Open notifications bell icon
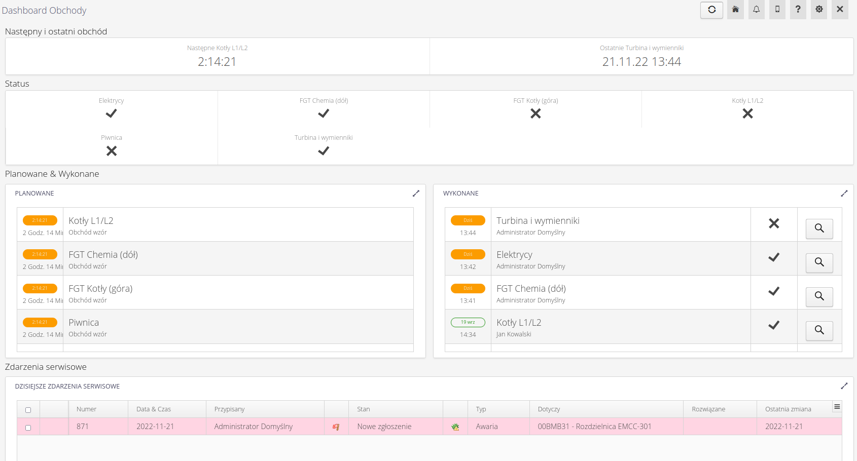 click(756, 10)
